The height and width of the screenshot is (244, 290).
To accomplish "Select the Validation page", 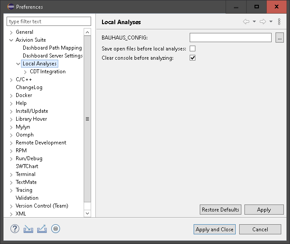I will [x=27, y=198].
